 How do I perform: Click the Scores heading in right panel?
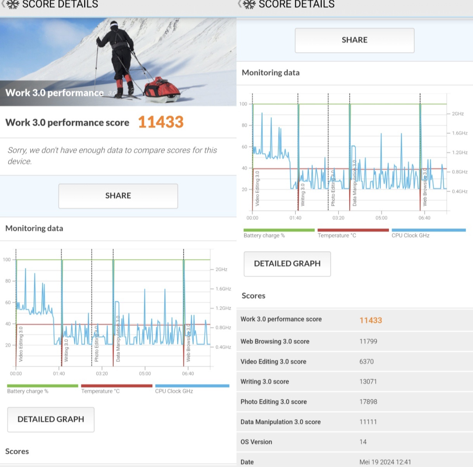click(x=254, y=296)
